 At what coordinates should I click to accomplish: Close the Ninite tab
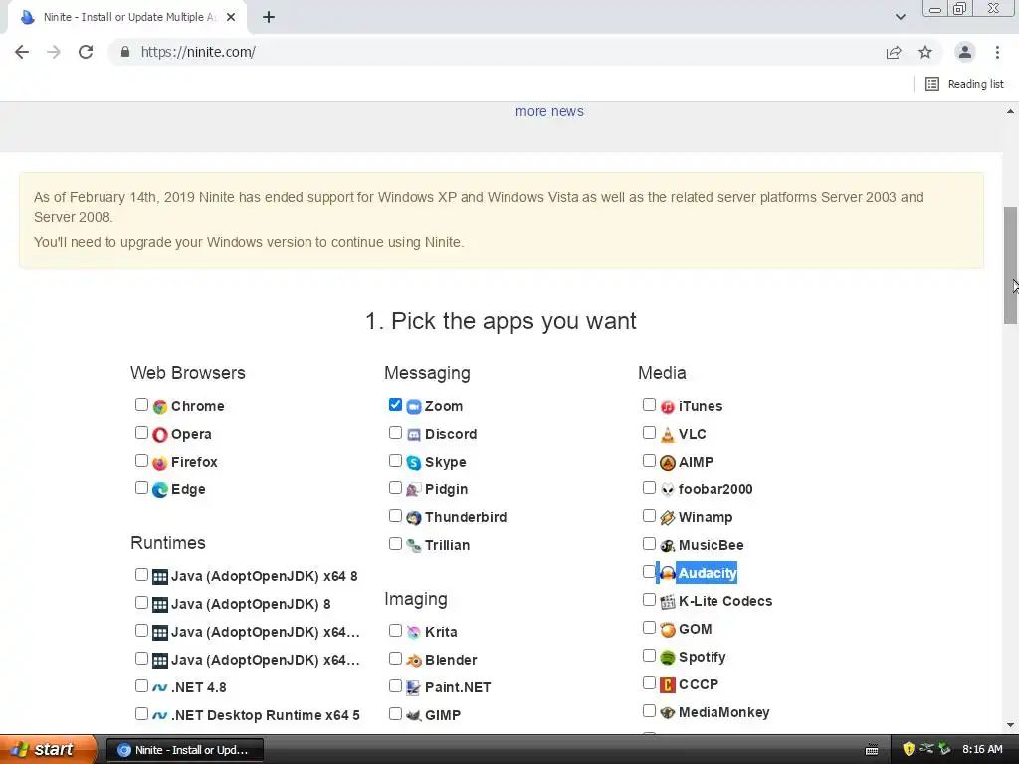231,17
